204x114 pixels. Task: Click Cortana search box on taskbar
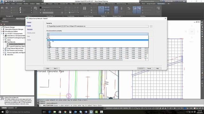pyautogui.click(x=23, y=112)
